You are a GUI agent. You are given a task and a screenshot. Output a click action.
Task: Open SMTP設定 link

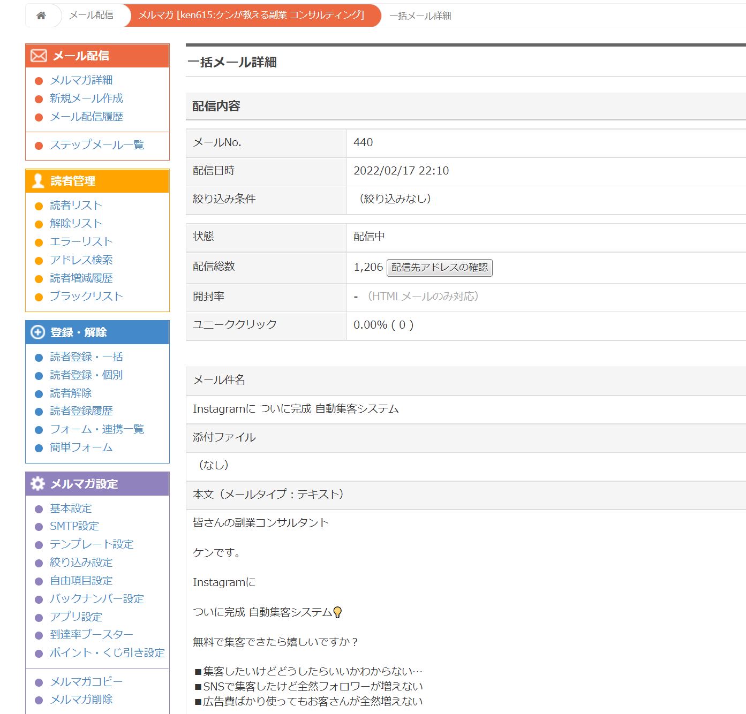(74, 526)
